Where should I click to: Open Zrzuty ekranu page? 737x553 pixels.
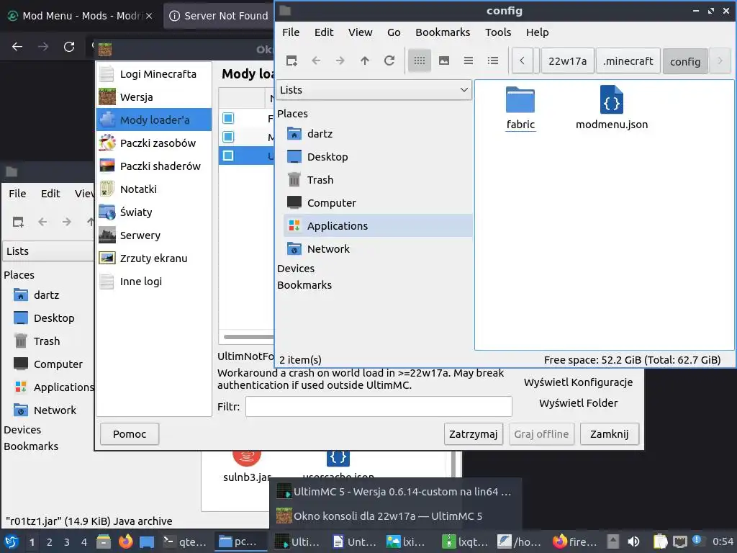pos(154,258)
